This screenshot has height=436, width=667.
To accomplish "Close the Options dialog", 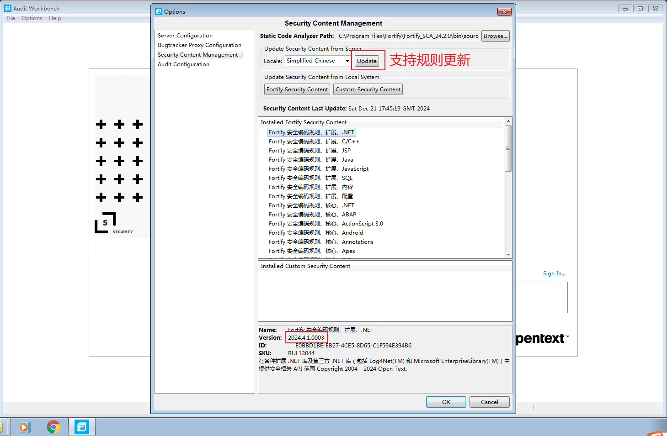I will coord(504,11).
